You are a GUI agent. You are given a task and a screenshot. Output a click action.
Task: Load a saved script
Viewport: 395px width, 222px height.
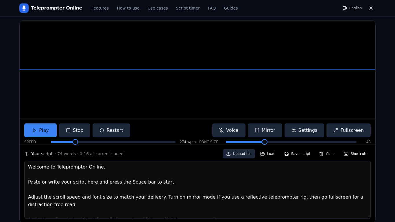click(268, 154)
